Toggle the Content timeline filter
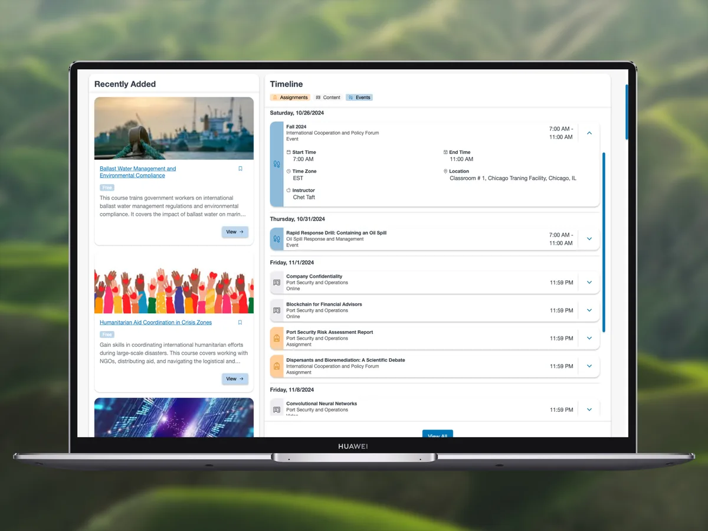This screenshot has width=708, height=531. [x=328, y=97]
